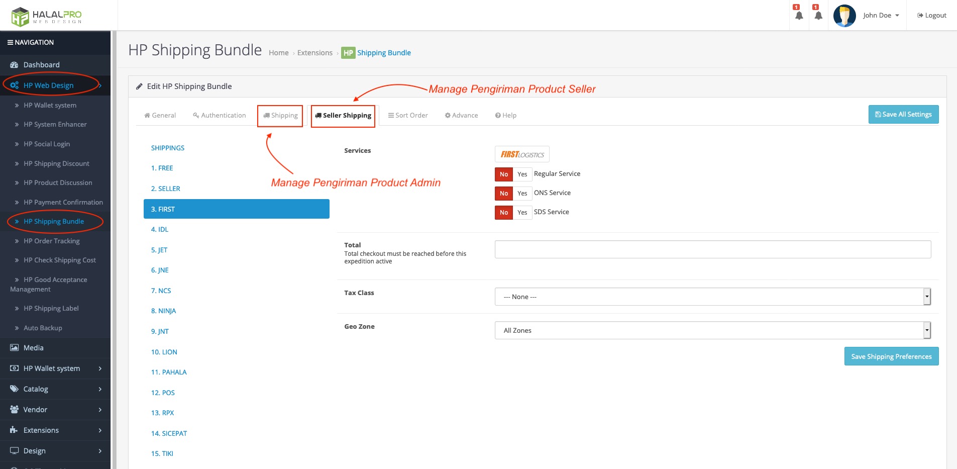957x469 pixels.
Task: Click the First Logistics logo
Action: coord(522,154)
